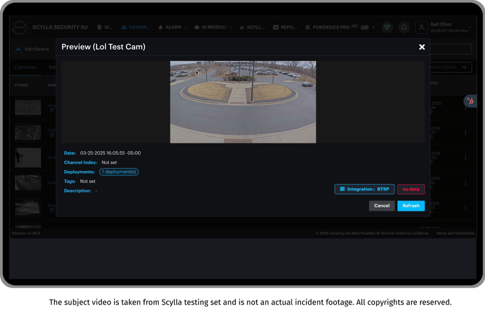The height and width of the screenshot is (310, 485).
Task: Open the fourth row's three-dot menu
Action: point(465,183)
